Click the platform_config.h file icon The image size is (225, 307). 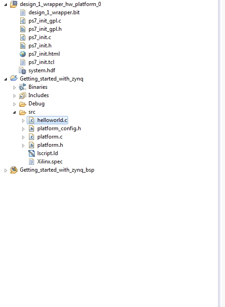coord(31,128)
